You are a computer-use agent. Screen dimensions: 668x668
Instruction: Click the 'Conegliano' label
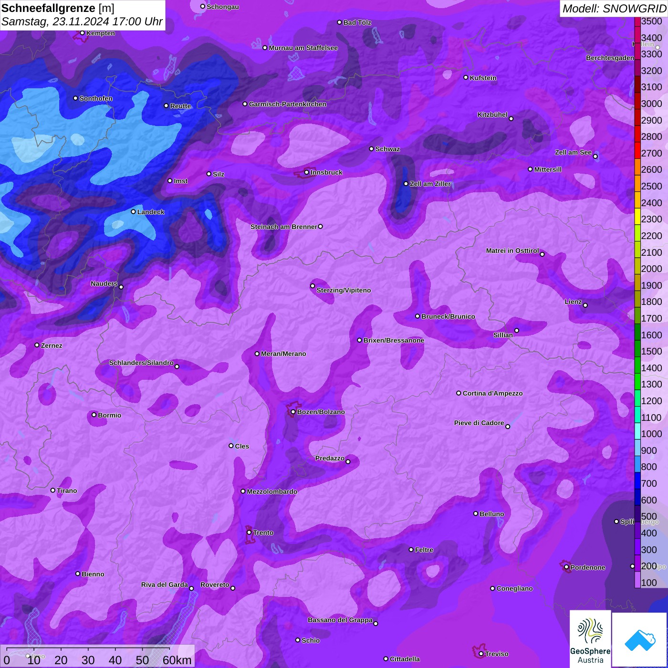pos(514,588)
